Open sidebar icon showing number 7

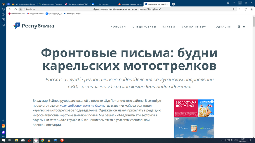coord(3,20)
